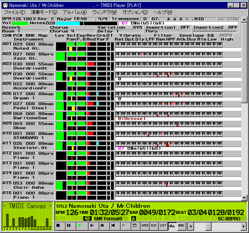Image resolution: width=249 pixels, height=233 pixels.
Task: Open the ヘルプ(H) menu
Action: (x=163, y=12)
